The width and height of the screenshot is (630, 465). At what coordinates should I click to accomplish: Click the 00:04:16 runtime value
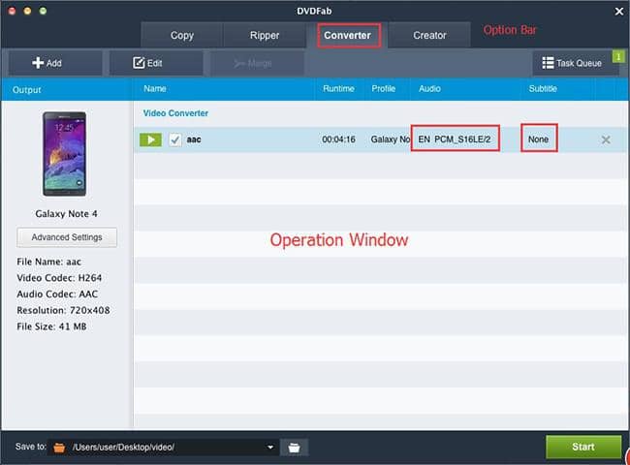point(338,139)
